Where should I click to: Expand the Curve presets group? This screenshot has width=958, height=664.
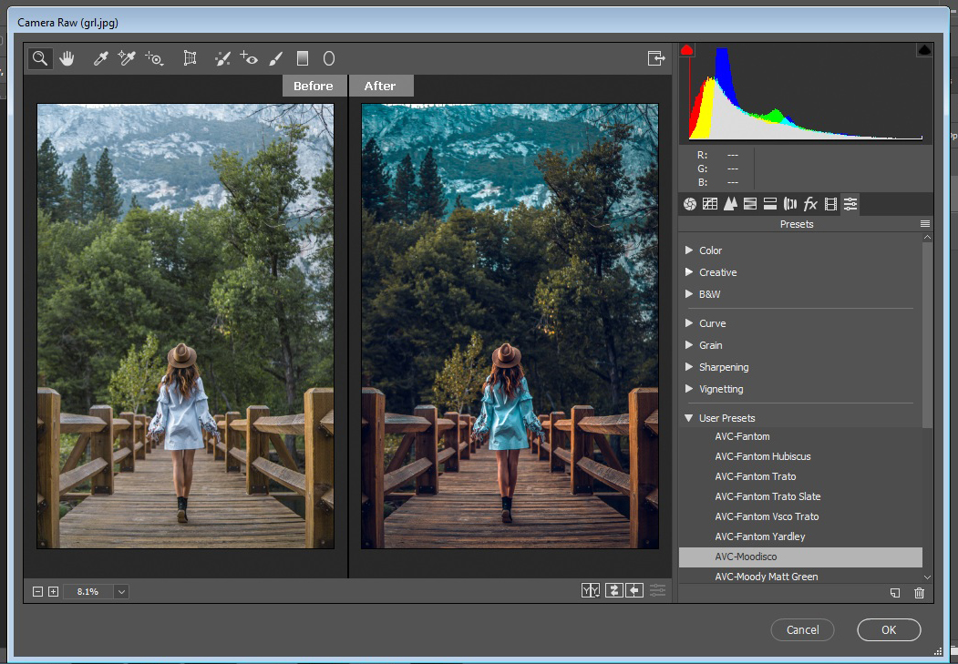(x=689, y=323)
